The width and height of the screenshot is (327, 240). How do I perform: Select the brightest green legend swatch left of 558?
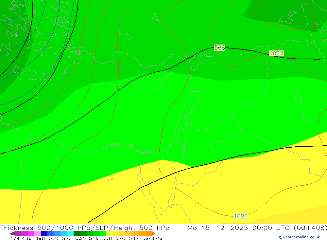[103, 233]
